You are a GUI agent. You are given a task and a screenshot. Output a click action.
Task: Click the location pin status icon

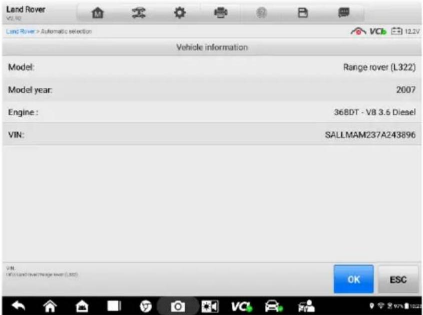point(372,306)
